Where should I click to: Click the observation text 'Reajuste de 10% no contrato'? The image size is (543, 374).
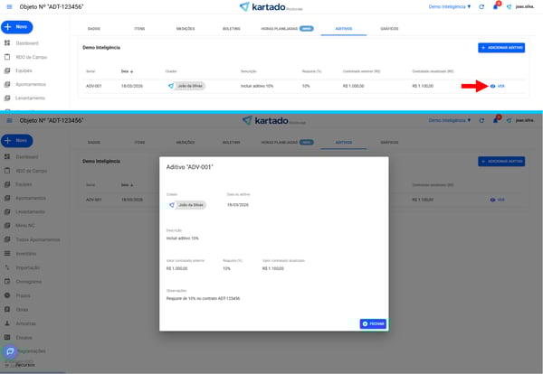tap(203, 298)
